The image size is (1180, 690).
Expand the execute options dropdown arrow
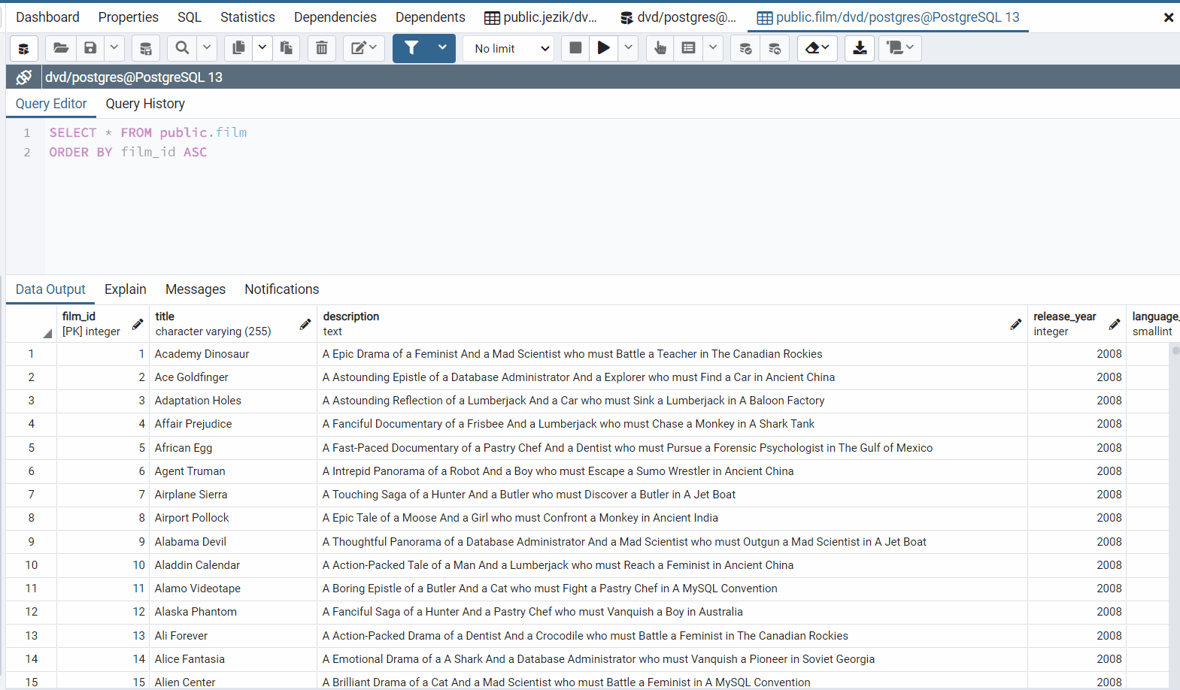(x=628, y=48)
